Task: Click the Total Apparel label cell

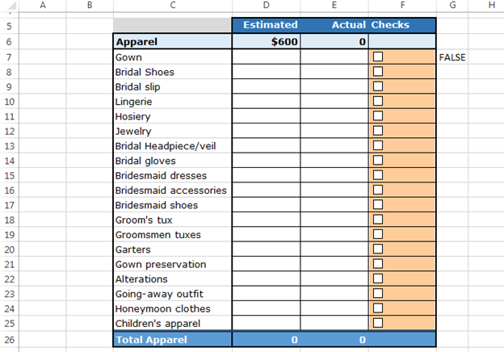Action: tap(173, 339)
